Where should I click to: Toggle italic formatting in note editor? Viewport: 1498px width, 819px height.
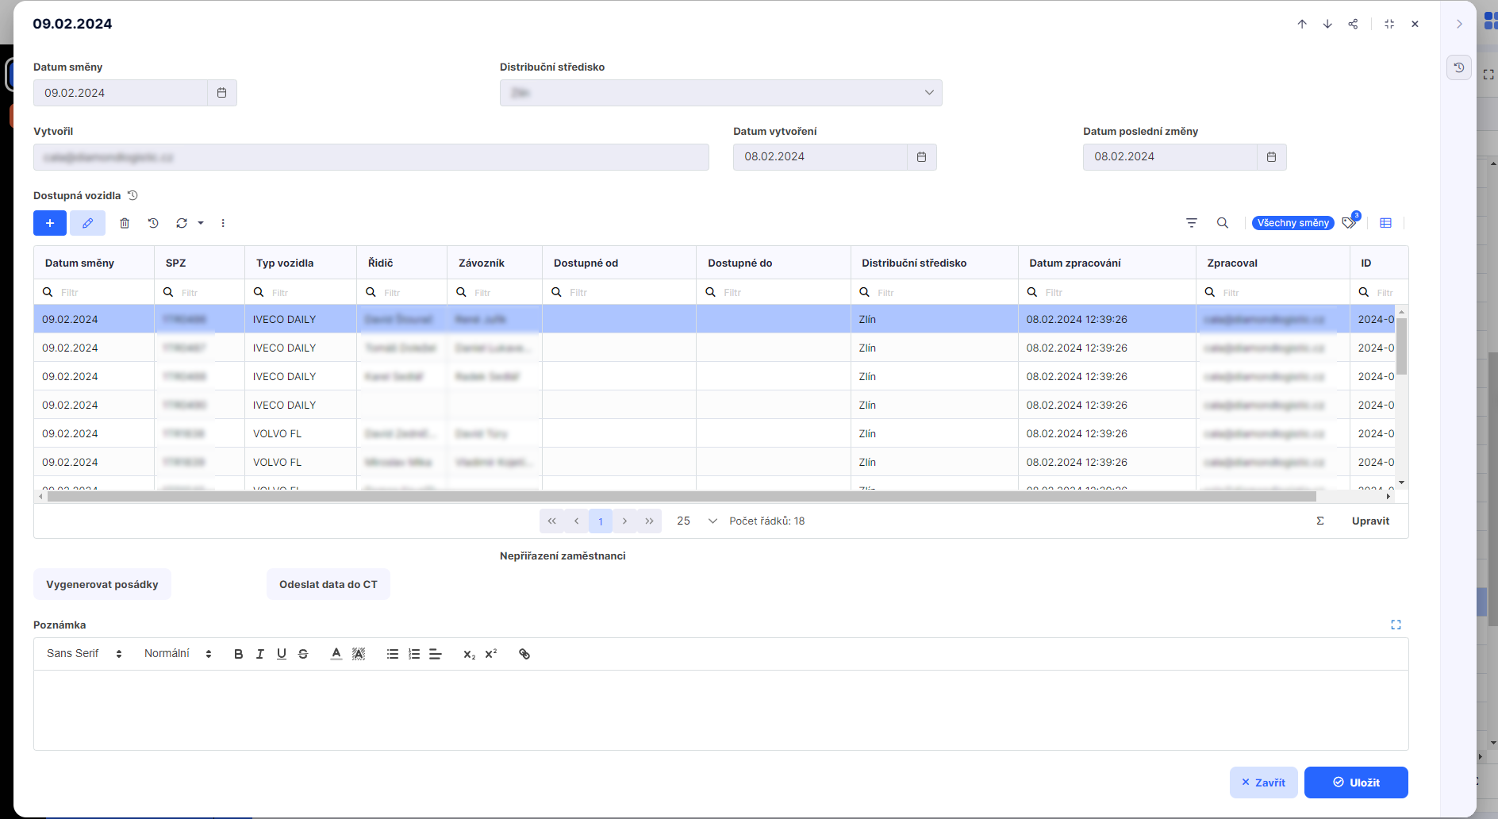(x=259, y=654)
